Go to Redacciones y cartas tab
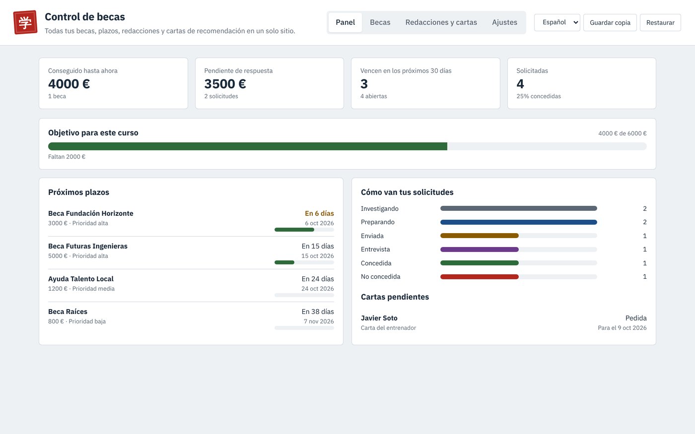This screenshot has width=695, height=434. coord(441,22)
